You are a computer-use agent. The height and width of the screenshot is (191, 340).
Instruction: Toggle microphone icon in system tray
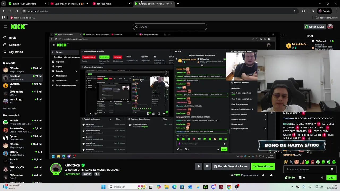point(304,187)
